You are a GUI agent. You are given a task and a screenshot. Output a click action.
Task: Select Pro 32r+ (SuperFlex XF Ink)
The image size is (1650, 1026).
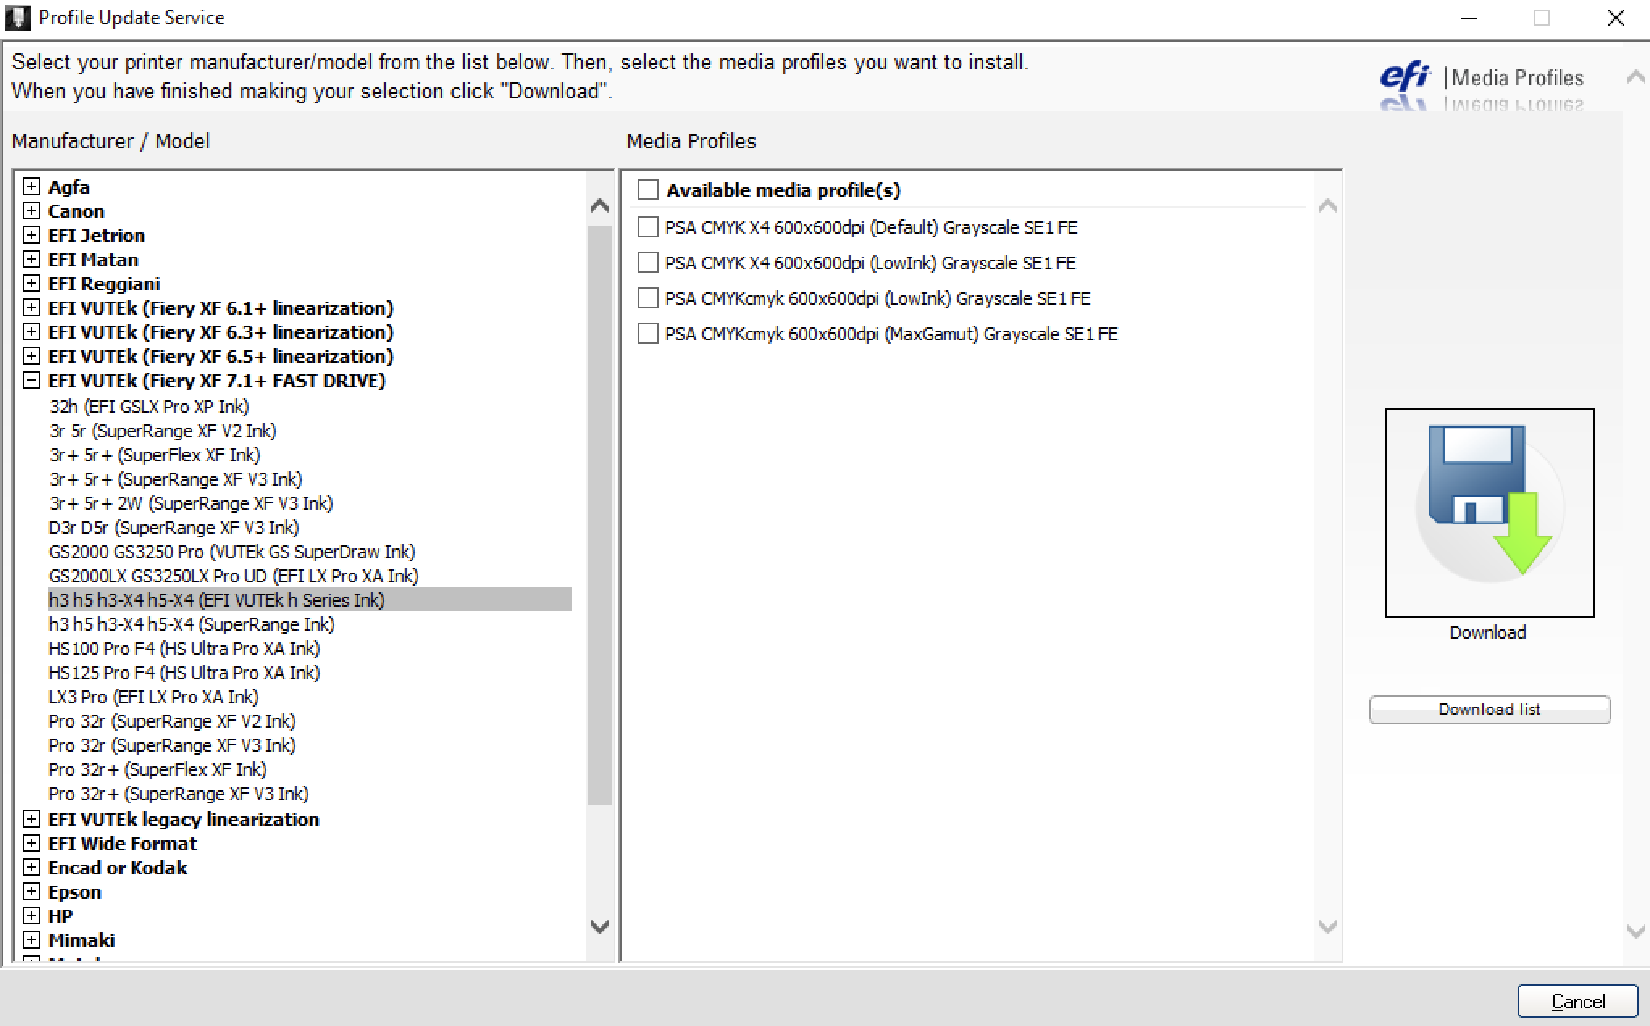[157, 769]
